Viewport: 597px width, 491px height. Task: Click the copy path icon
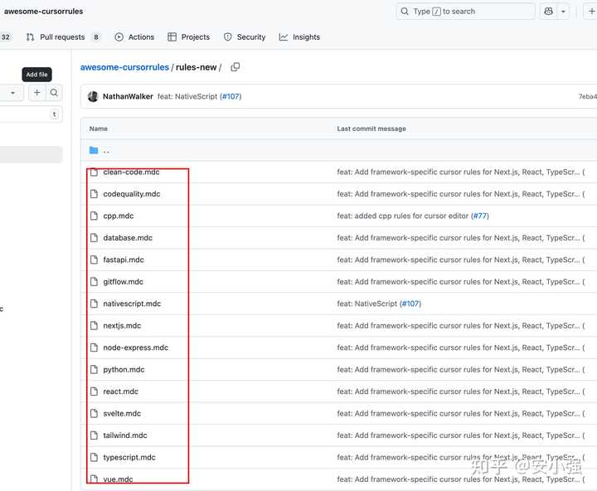(x=235, y=67)
